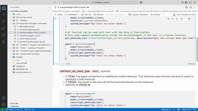This screenshot has width=198, height=111.
Task: Open the Extensions view
Action: [x=4, y=35]
